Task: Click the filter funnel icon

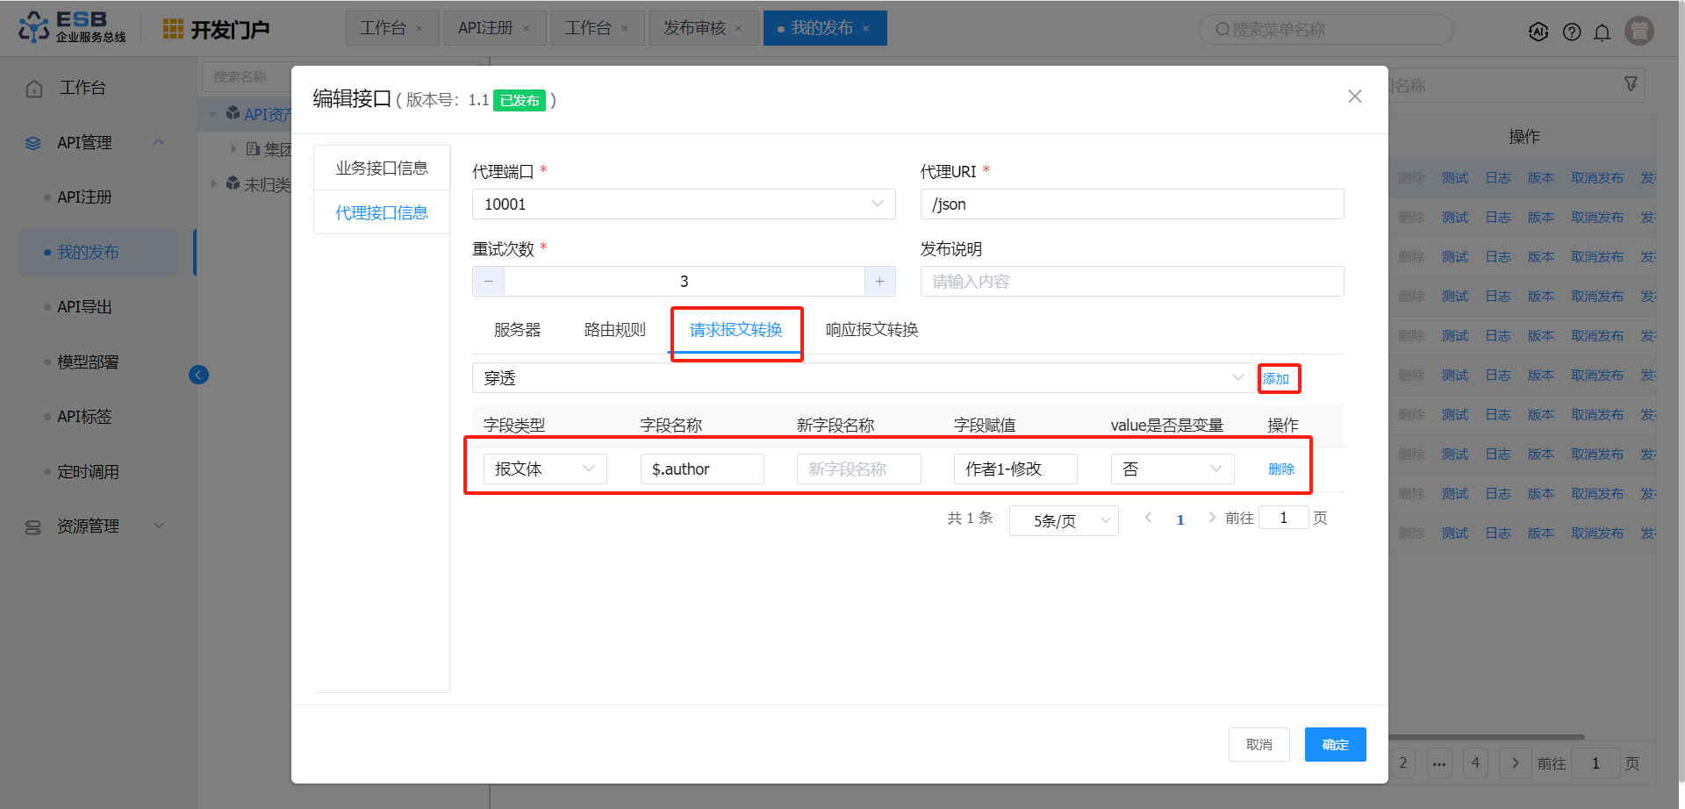Action: pyautogui.click(x=1631, y=84)
